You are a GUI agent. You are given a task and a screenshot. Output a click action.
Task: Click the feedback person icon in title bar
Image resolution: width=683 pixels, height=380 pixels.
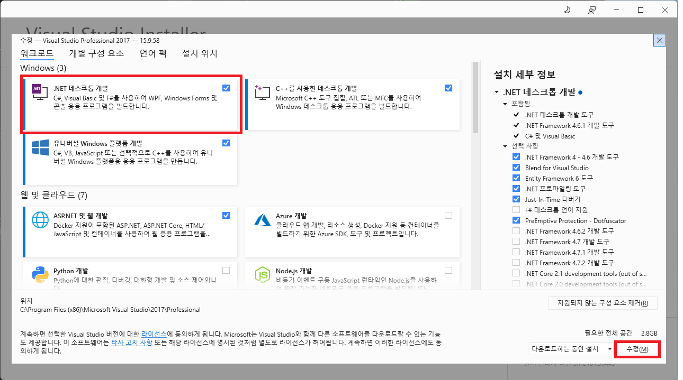coord(591,10)
